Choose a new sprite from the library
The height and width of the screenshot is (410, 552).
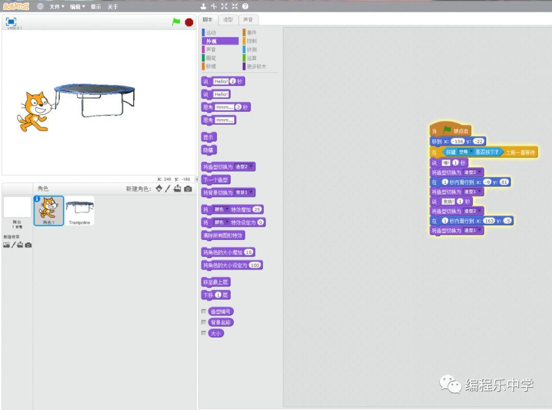pos(159,188)
